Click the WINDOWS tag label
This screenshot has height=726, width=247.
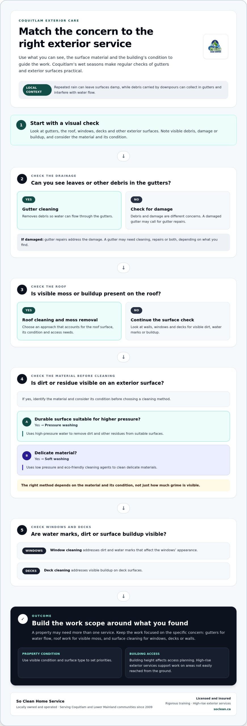[34, 550]
